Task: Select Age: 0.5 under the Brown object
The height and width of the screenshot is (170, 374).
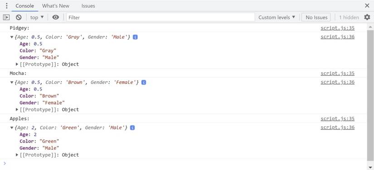Action: (31, 89)
